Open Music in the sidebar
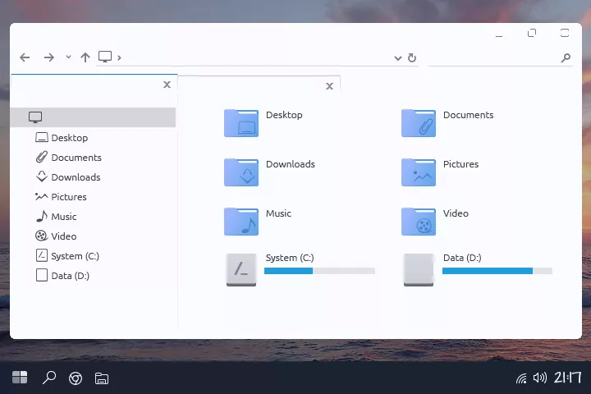The width and height of the screenshot is (591, 394). tap(56, 217)
